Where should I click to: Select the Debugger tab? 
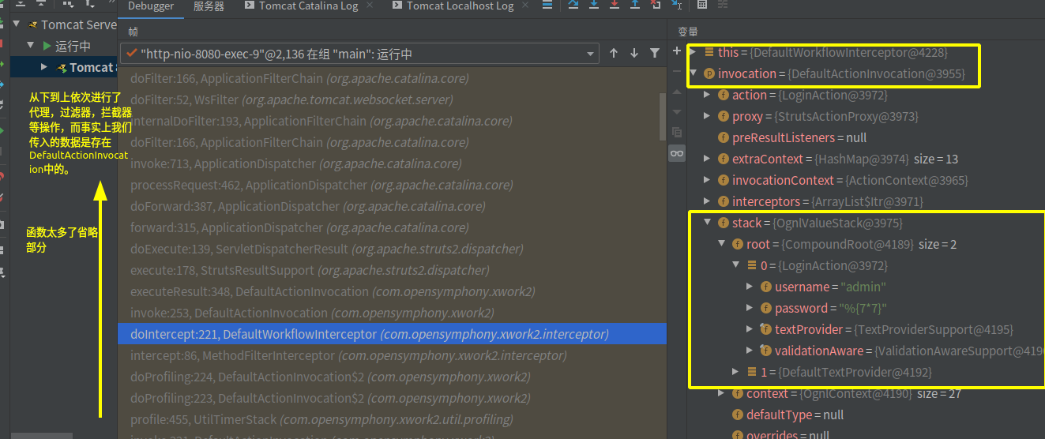click(150, 6)
